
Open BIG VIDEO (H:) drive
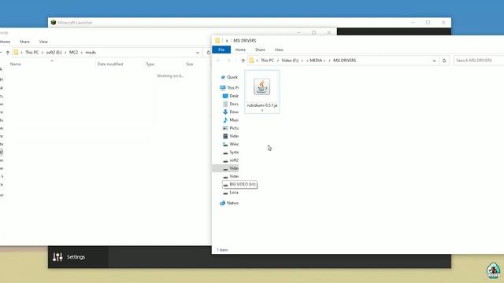[239, 185]
